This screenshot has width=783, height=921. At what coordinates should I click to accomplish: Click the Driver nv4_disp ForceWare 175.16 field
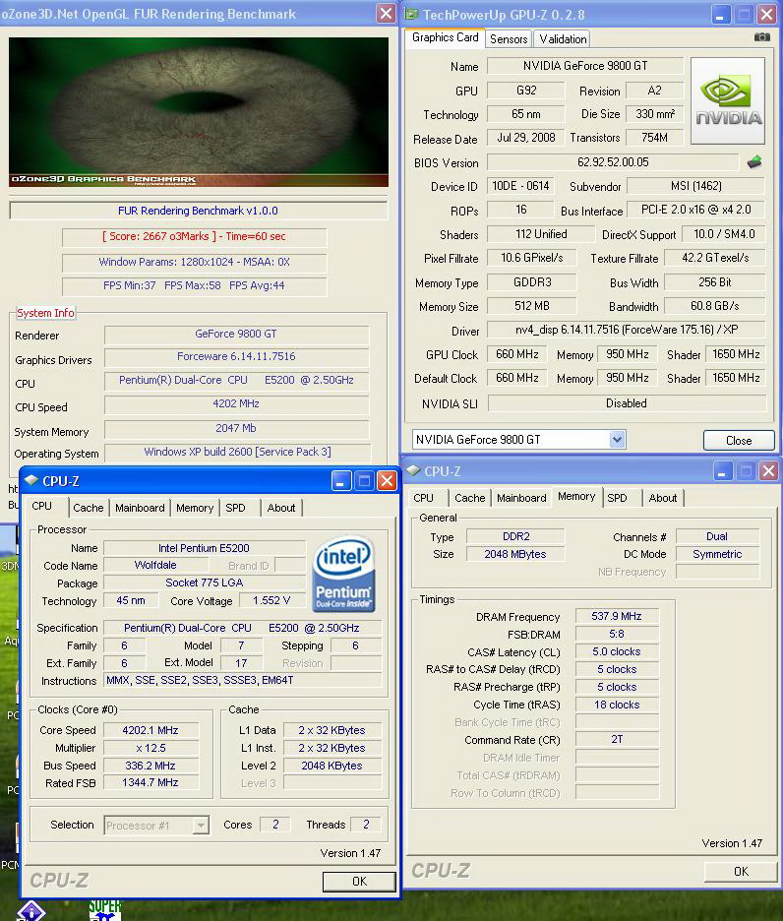627,330
